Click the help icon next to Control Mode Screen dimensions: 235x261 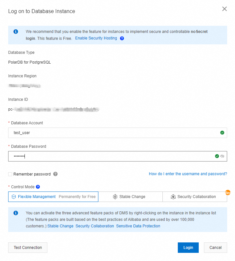coord(38,187)
